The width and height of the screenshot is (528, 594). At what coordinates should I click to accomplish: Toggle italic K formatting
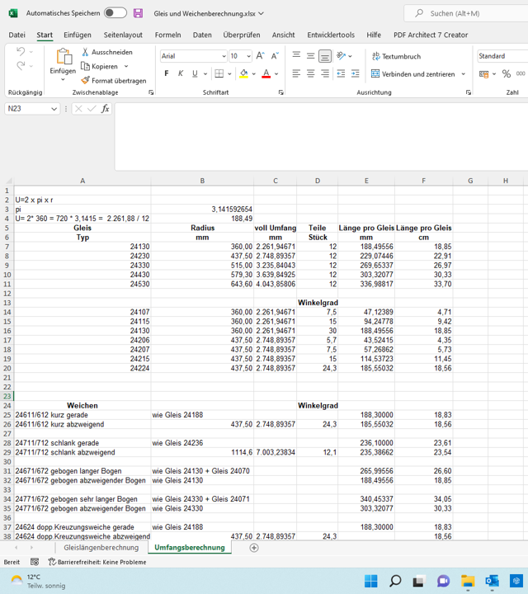click(x=181, y=73)
